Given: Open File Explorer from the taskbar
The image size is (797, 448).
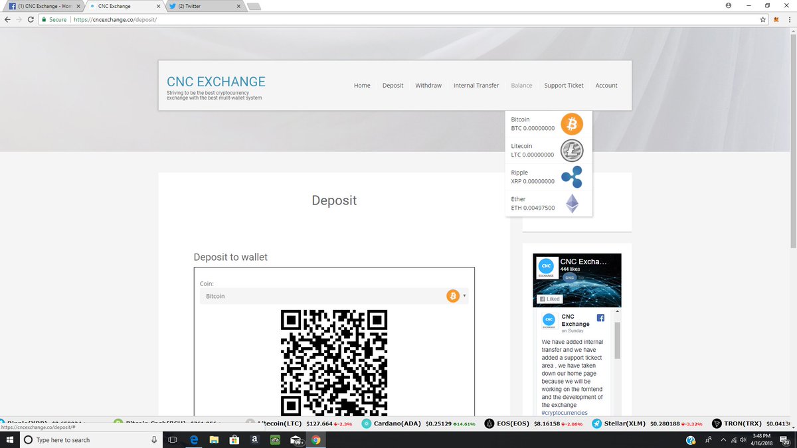Looking at the screenshot, I should click(x=214, y=440).
